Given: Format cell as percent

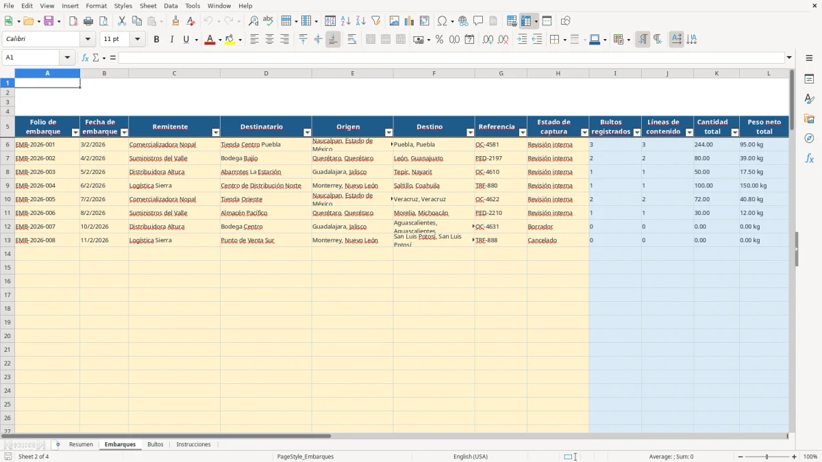Looking at the screenshot, I should coord(439,40).
